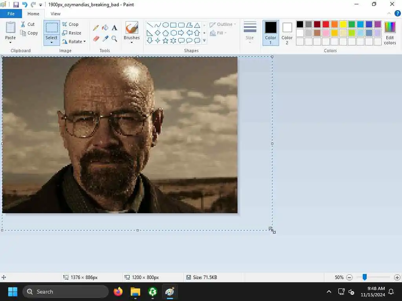The width and height of the screenshot is (402, 301).
Task: Zoom in with the plus button
Action: 397,277
